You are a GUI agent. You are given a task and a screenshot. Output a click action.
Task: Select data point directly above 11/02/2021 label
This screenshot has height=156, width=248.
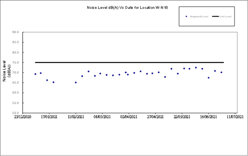pos(76,82)
